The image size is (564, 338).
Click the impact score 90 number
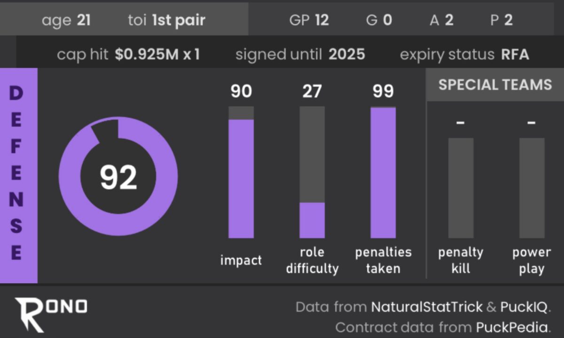click(241, 91)
